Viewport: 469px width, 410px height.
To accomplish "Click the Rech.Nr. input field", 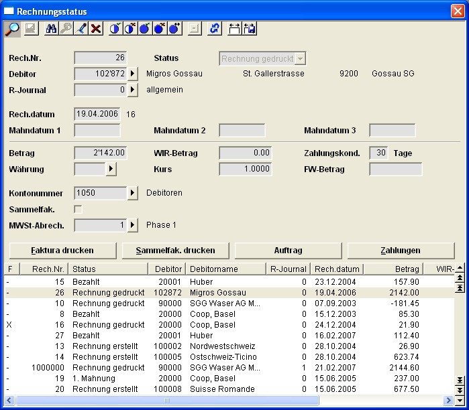I will click(x=101, y=58).
